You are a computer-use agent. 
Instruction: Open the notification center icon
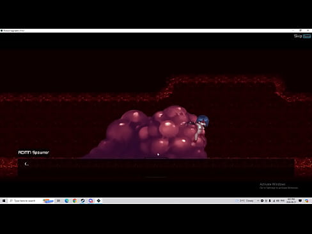click(x=300, y=201)
